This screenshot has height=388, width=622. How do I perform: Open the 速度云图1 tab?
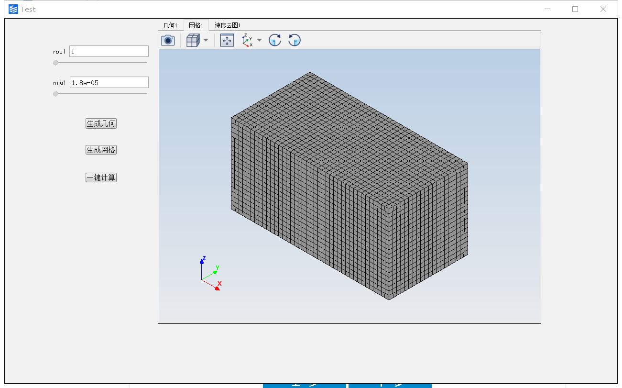(x=228, y=25)
